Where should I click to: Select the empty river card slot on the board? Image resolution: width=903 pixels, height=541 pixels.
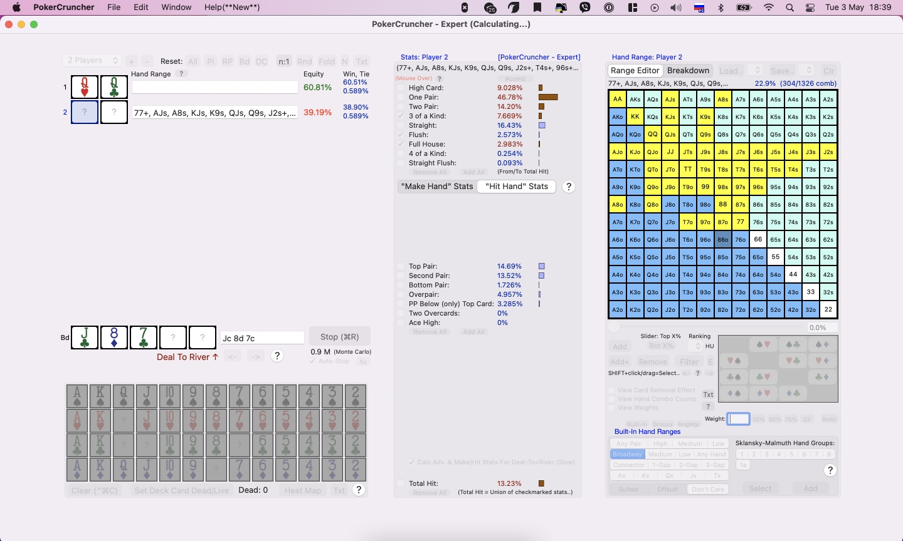(x=203, y=337)
